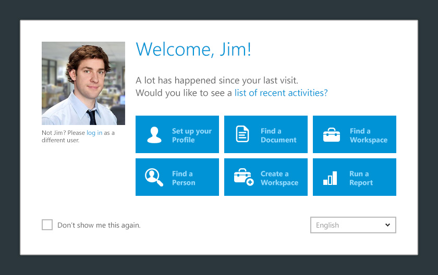This screenshot has height=275, width=438.
Task: Click the bar chart report icon
Action: pyautogui.click(x=330, y=178)
